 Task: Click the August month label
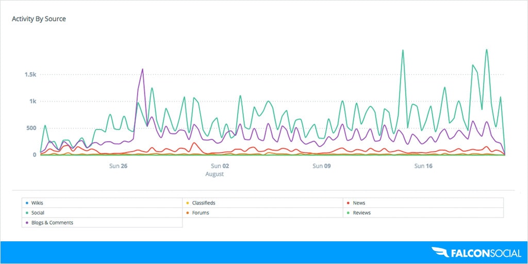pyautogui.click(x=214, y=174)
